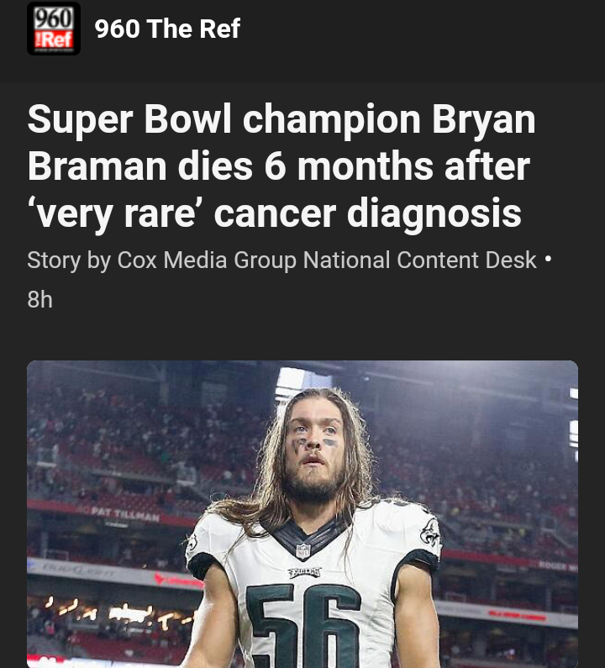Click the 960 The Ref logo icon

click(53, 29)
